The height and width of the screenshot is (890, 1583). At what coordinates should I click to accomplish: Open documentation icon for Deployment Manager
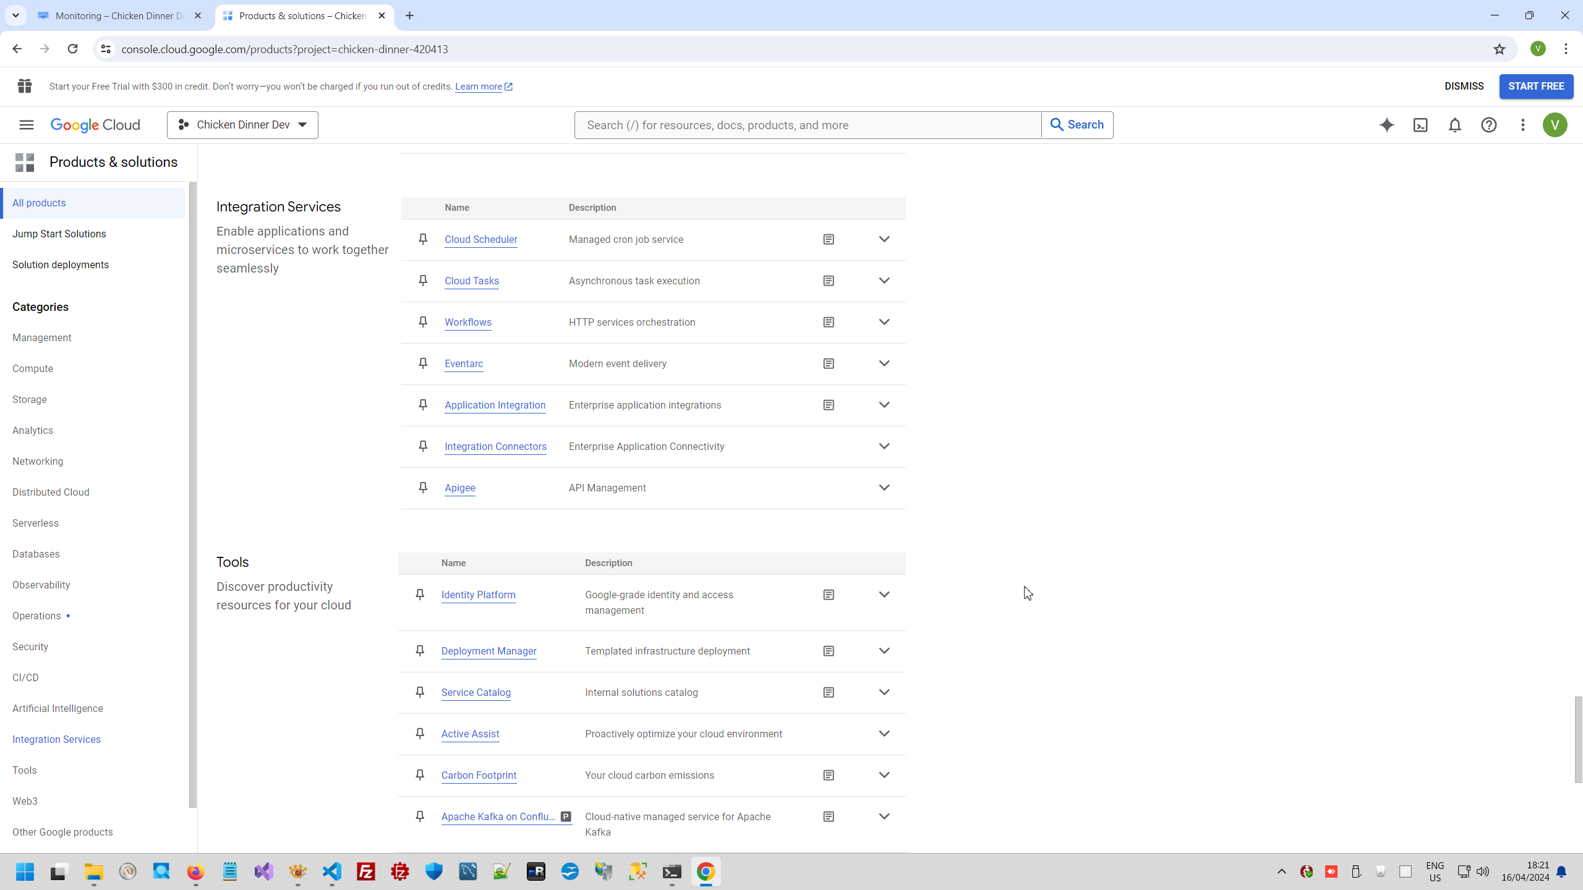pyautogui.click(x=829, y=651)
